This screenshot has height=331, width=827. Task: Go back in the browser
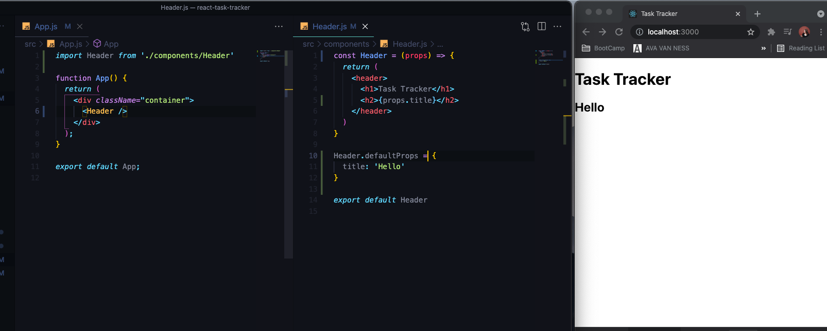(586, 32)
